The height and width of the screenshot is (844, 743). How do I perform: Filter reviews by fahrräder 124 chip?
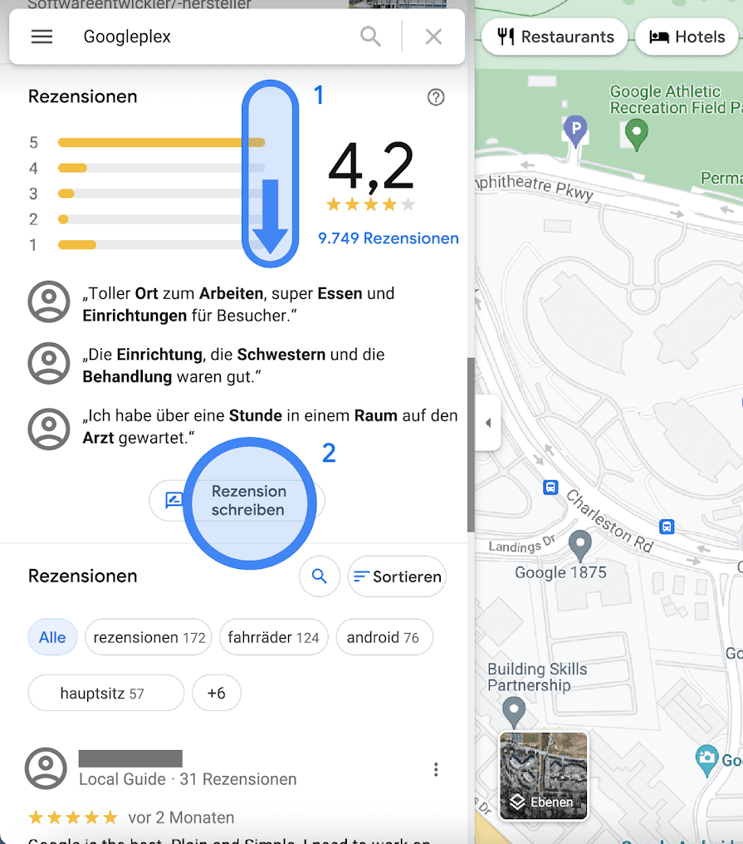(x=273, y=637)
